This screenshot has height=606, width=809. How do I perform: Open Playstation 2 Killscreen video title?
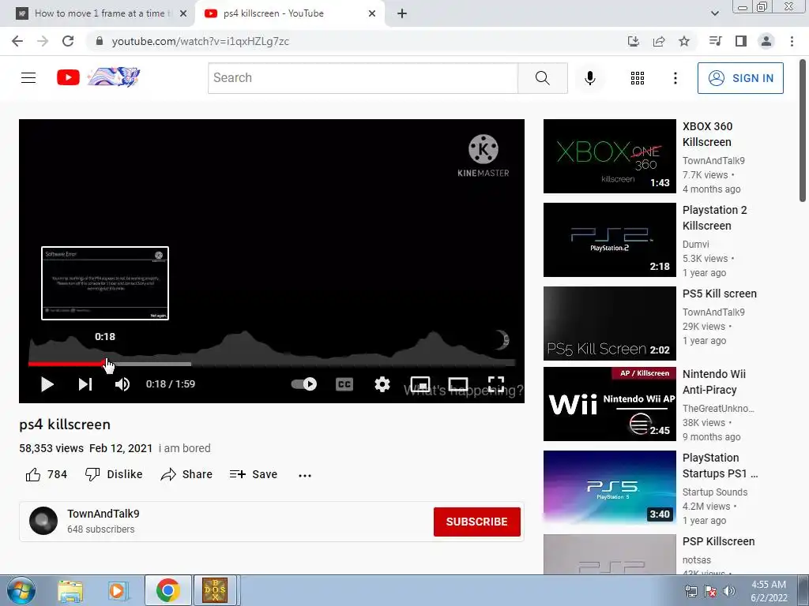(x=714, y=218)
